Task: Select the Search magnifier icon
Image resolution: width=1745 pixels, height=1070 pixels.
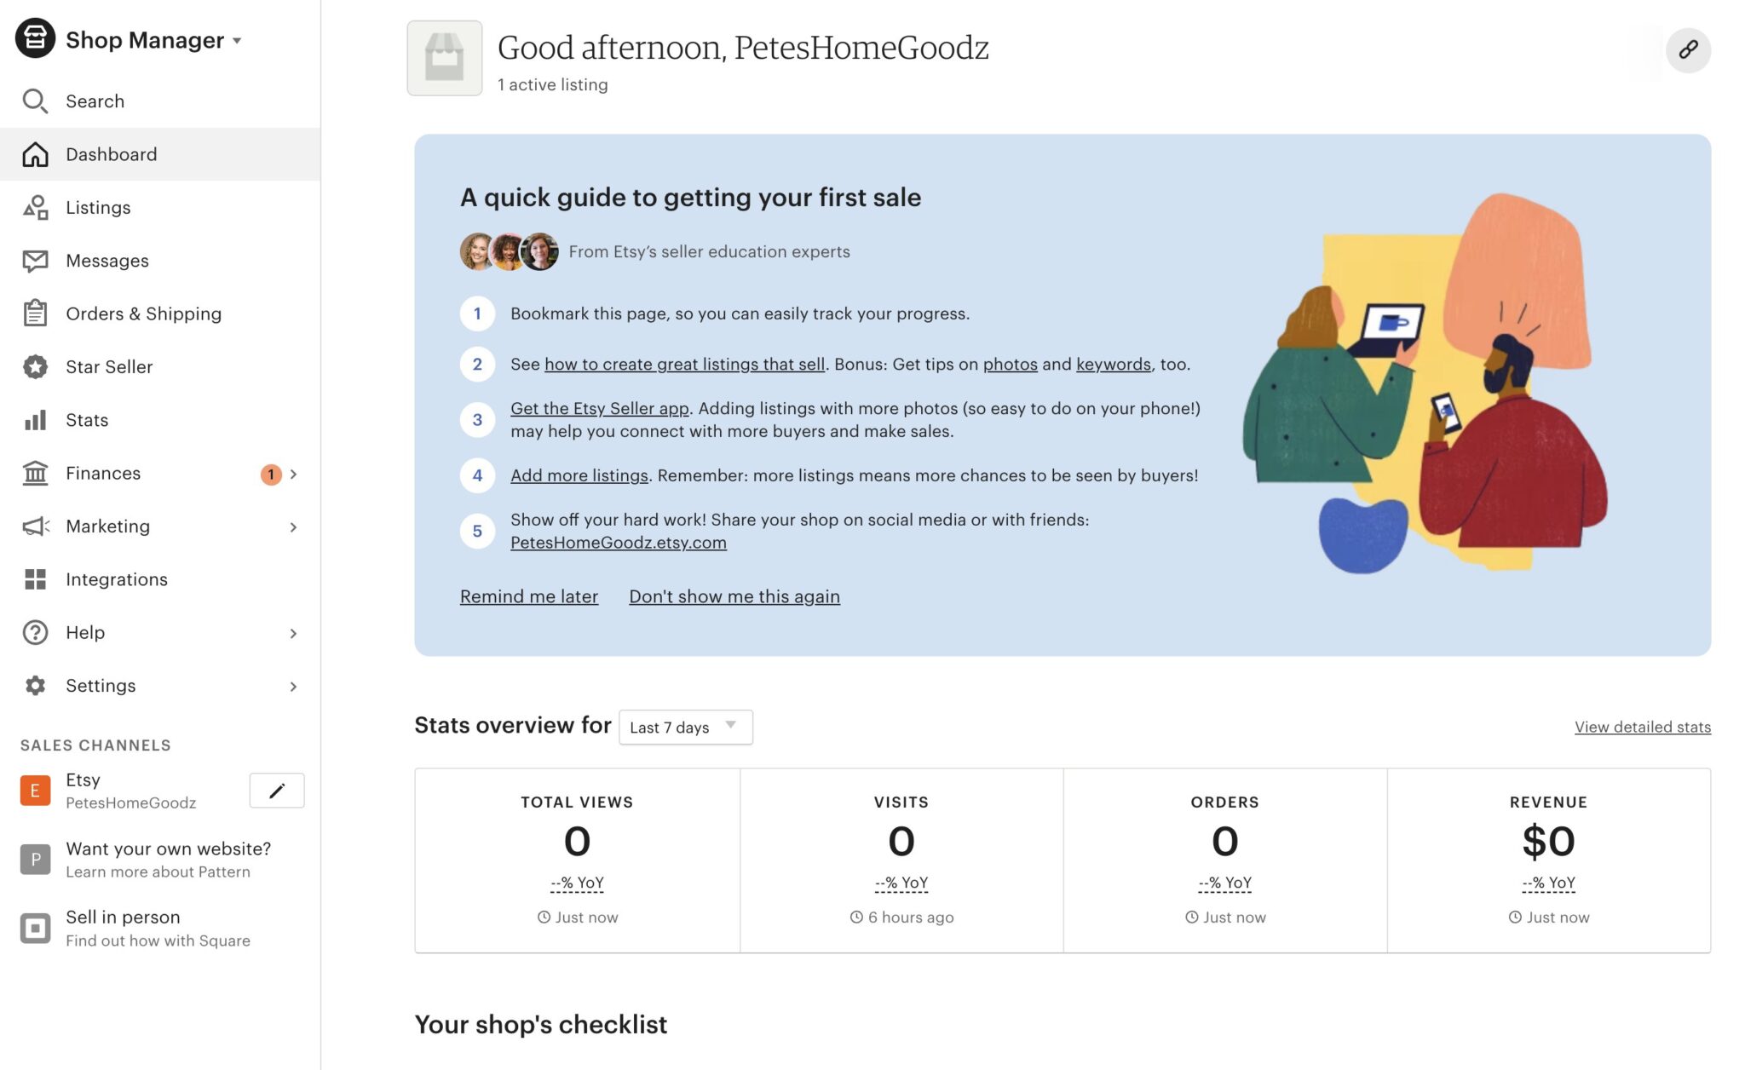Action: coord(35,101)
